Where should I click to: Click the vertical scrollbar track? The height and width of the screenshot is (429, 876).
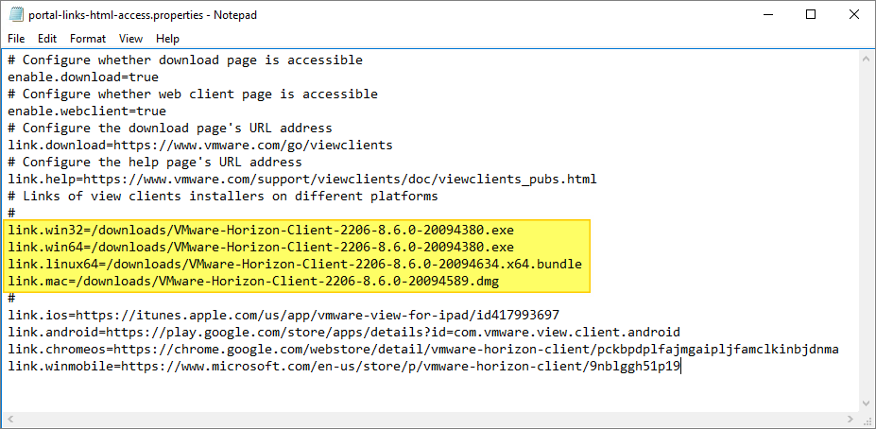[x=867, y=236]
